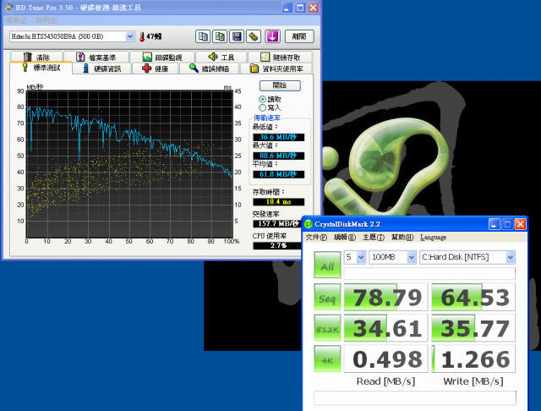Run the 4K random test
The image size is (541, 411).
point(327,359)
